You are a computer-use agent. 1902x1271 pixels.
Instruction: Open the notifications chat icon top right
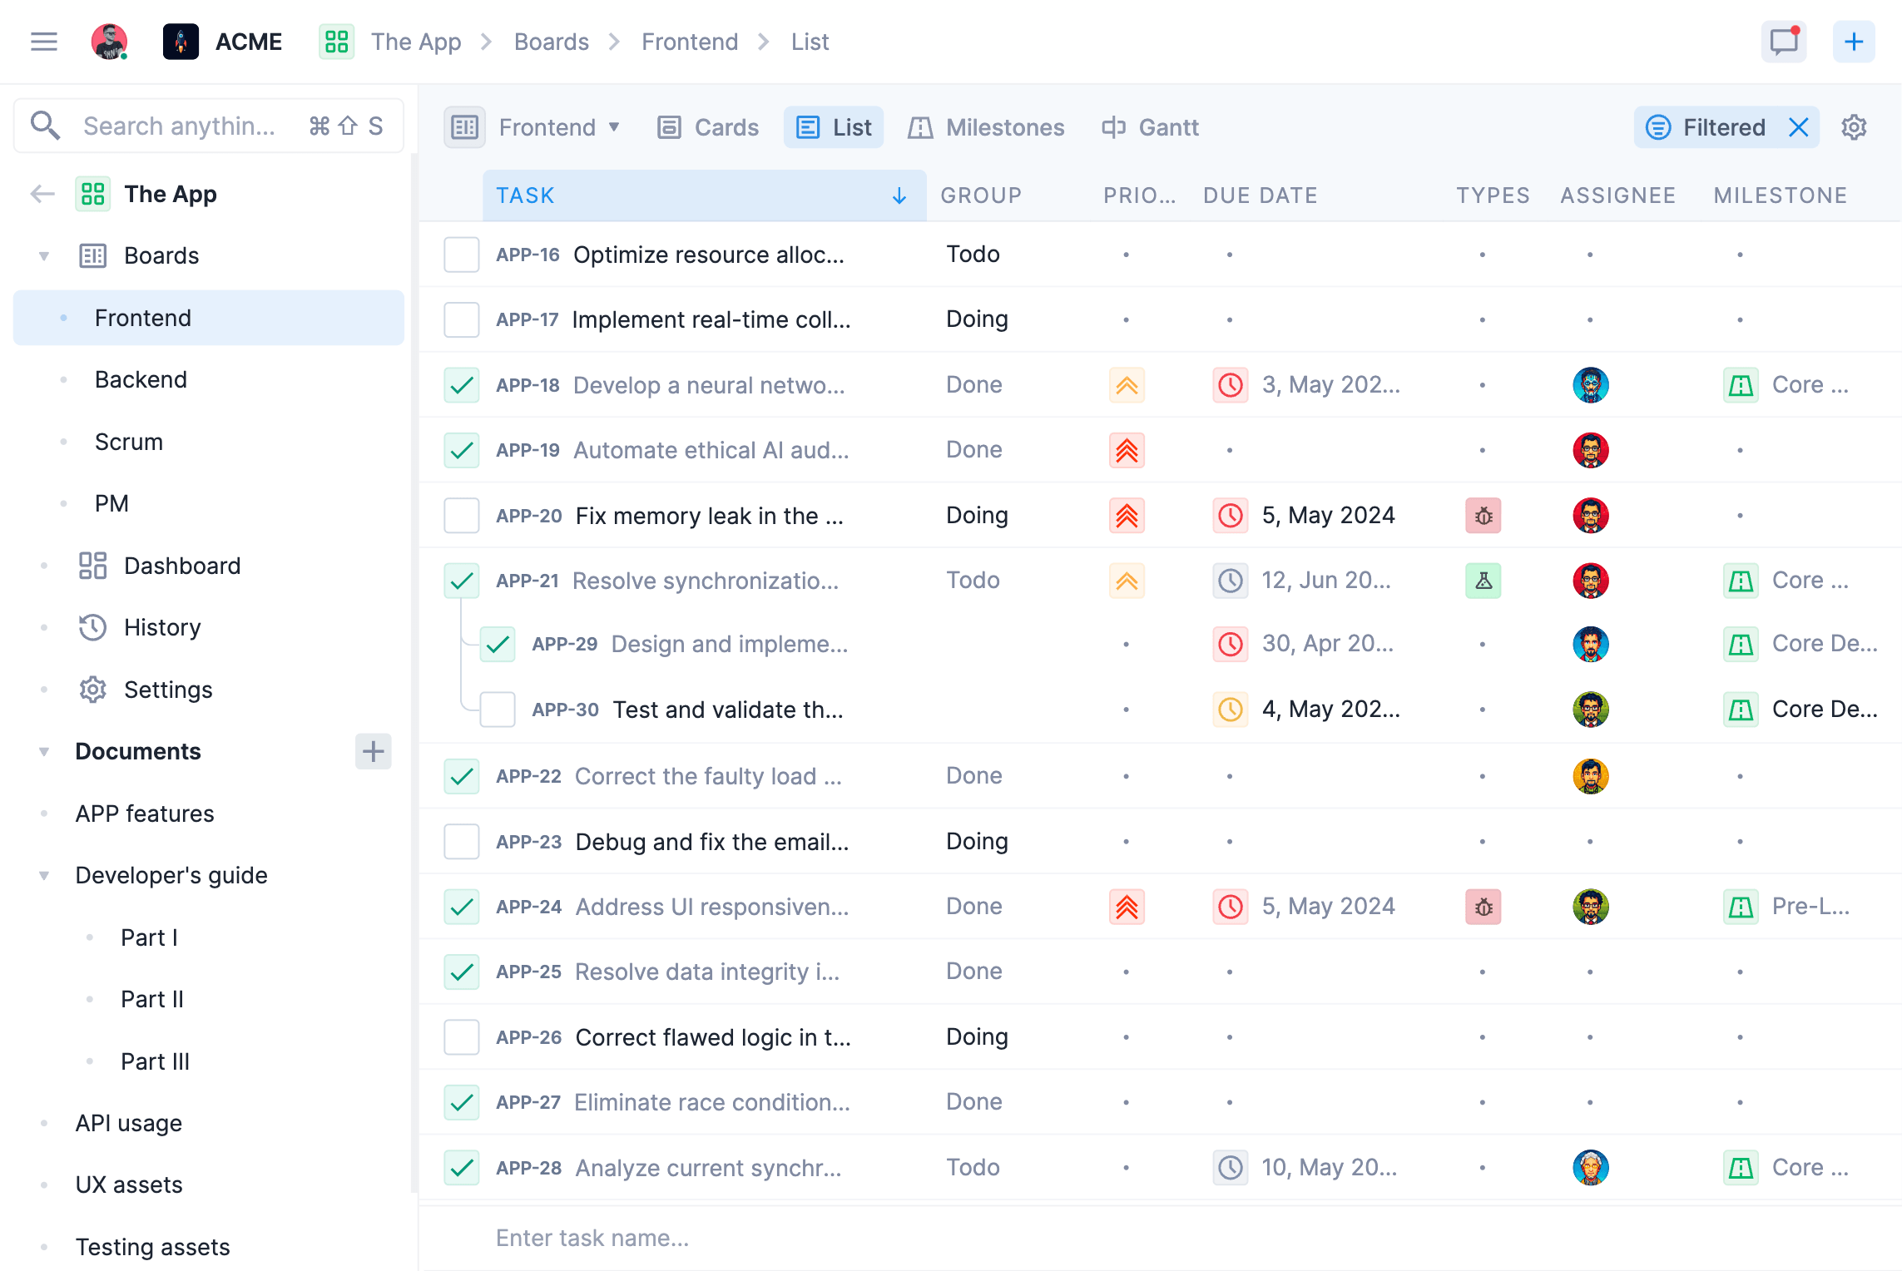[1783, 42]
